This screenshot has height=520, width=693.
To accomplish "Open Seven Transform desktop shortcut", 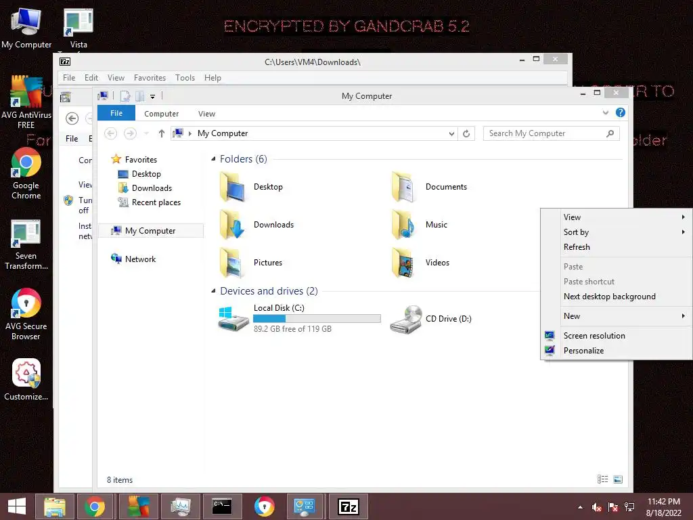I will 26,244.
